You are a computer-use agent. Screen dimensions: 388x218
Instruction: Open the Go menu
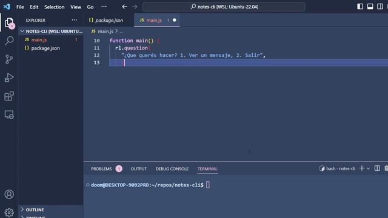[90, 7]
